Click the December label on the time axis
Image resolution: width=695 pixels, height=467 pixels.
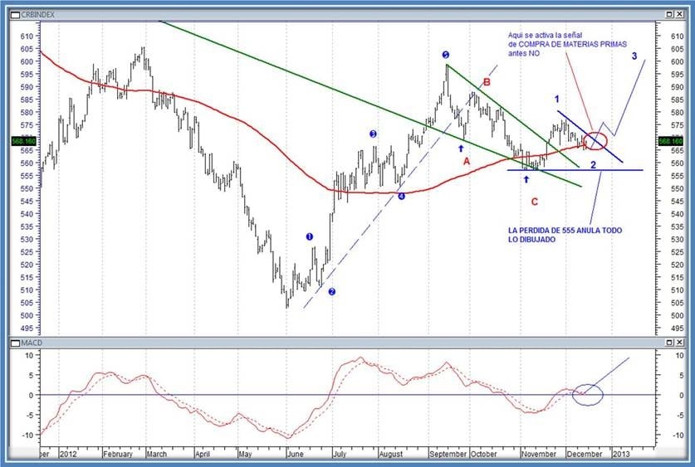pos(585,455)
